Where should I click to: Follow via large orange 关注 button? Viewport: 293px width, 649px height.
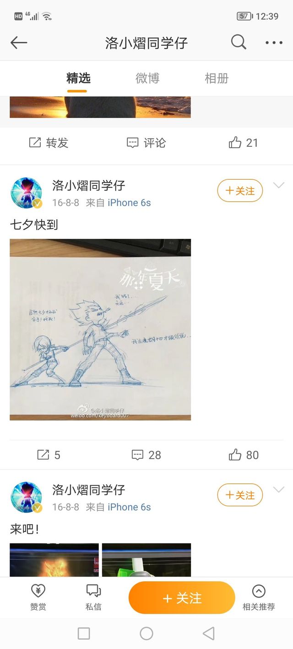[182, 598]
